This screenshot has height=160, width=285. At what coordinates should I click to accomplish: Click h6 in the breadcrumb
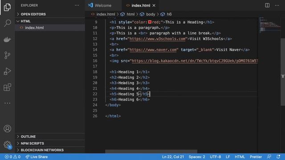tap(169, 14)
